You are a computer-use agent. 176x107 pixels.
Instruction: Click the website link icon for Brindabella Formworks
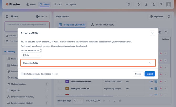pos(151,81)
